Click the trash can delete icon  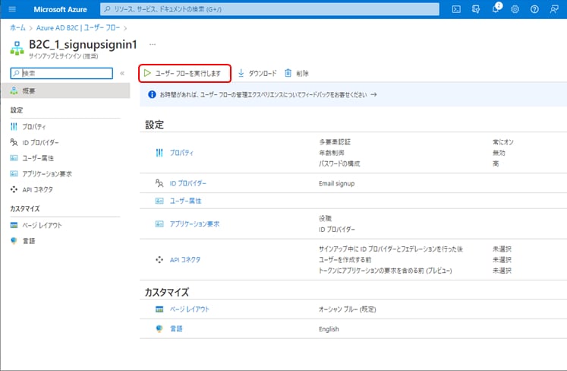click(288, 73)
